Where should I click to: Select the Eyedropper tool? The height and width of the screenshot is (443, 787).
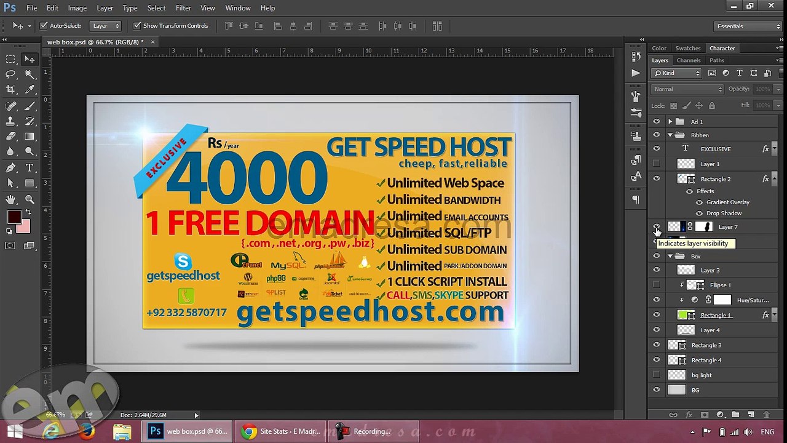point(30,90)
